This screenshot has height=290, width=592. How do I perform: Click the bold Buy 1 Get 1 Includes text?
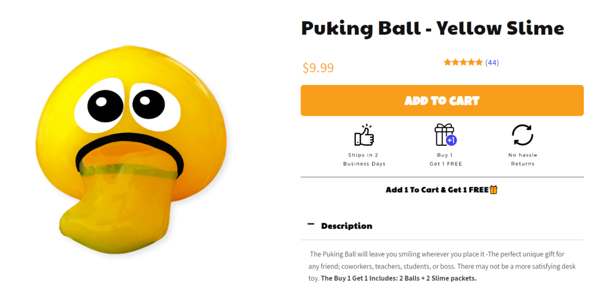point(399,278)
